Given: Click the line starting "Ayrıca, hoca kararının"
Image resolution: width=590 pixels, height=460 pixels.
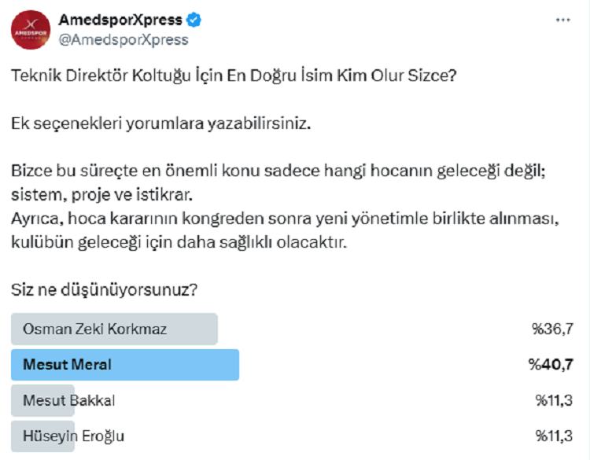Looking at the screenshot, I should (x=285, y=219).
